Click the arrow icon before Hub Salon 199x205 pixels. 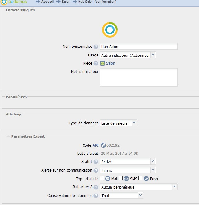click(x=75, y=2)
